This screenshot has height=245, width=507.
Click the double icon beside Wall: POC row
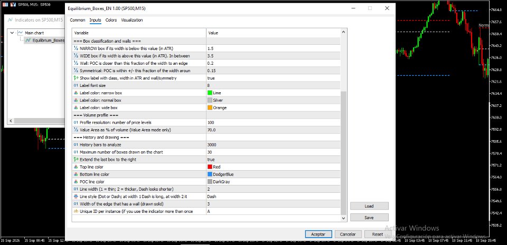point(76,63)
